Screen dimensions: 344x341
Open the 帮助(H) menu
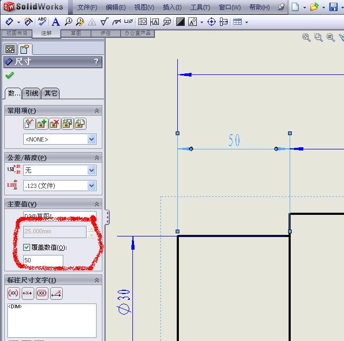tap(260, 7)
